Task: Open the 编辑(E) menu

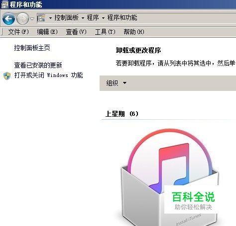Action: pyautogui.click(x=47, y=32)
